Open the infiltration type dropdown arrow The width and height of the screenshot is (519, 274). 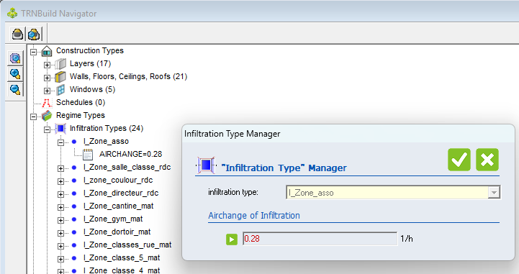(x=494, y=192)
